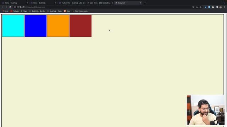Open the Chrome three-dot menu
The width and height of the screenshot is (227, 127).
pyautogui.click(x=225, y=7)
